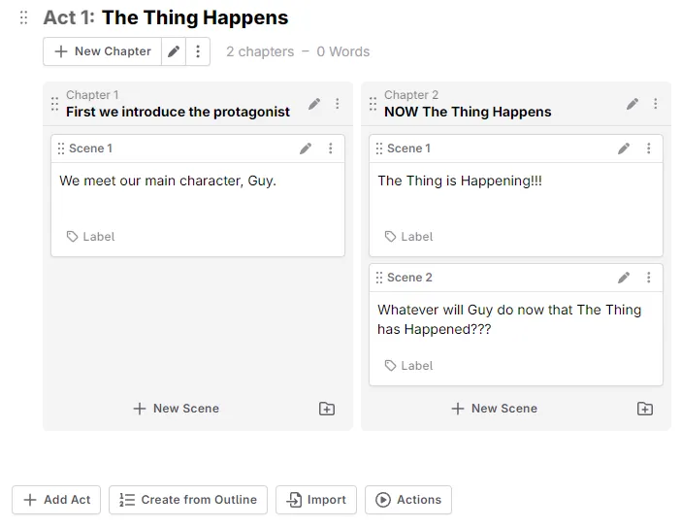Screen dimensions: 681x527
Task: Edit Scene 1 in Chapter 1
Action: 306,148
